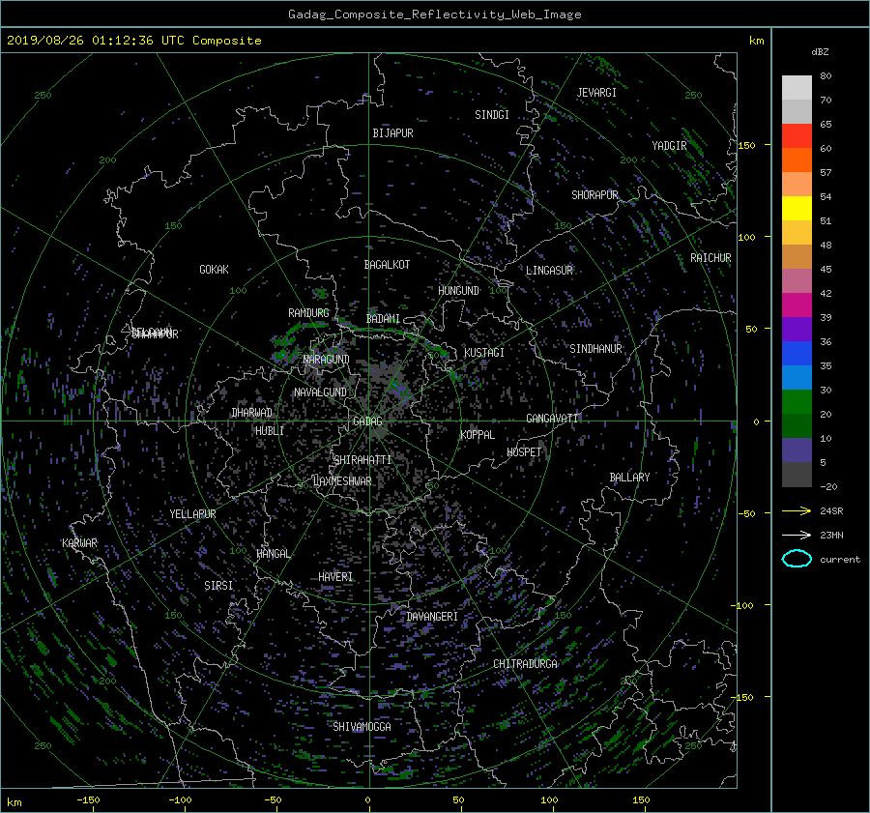The height and width of the screenshot is (813, 870).
Task: Select the bright orange 57–60 dBZ swatch
Action: pyautogui.click(x=797, y=160)
